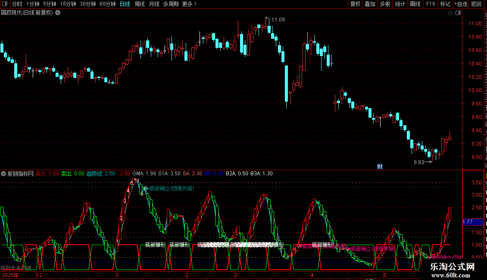Click the 8.93 low price label
Screen dimensions: 487x280
pyautogui.click(x=418, y=162)
